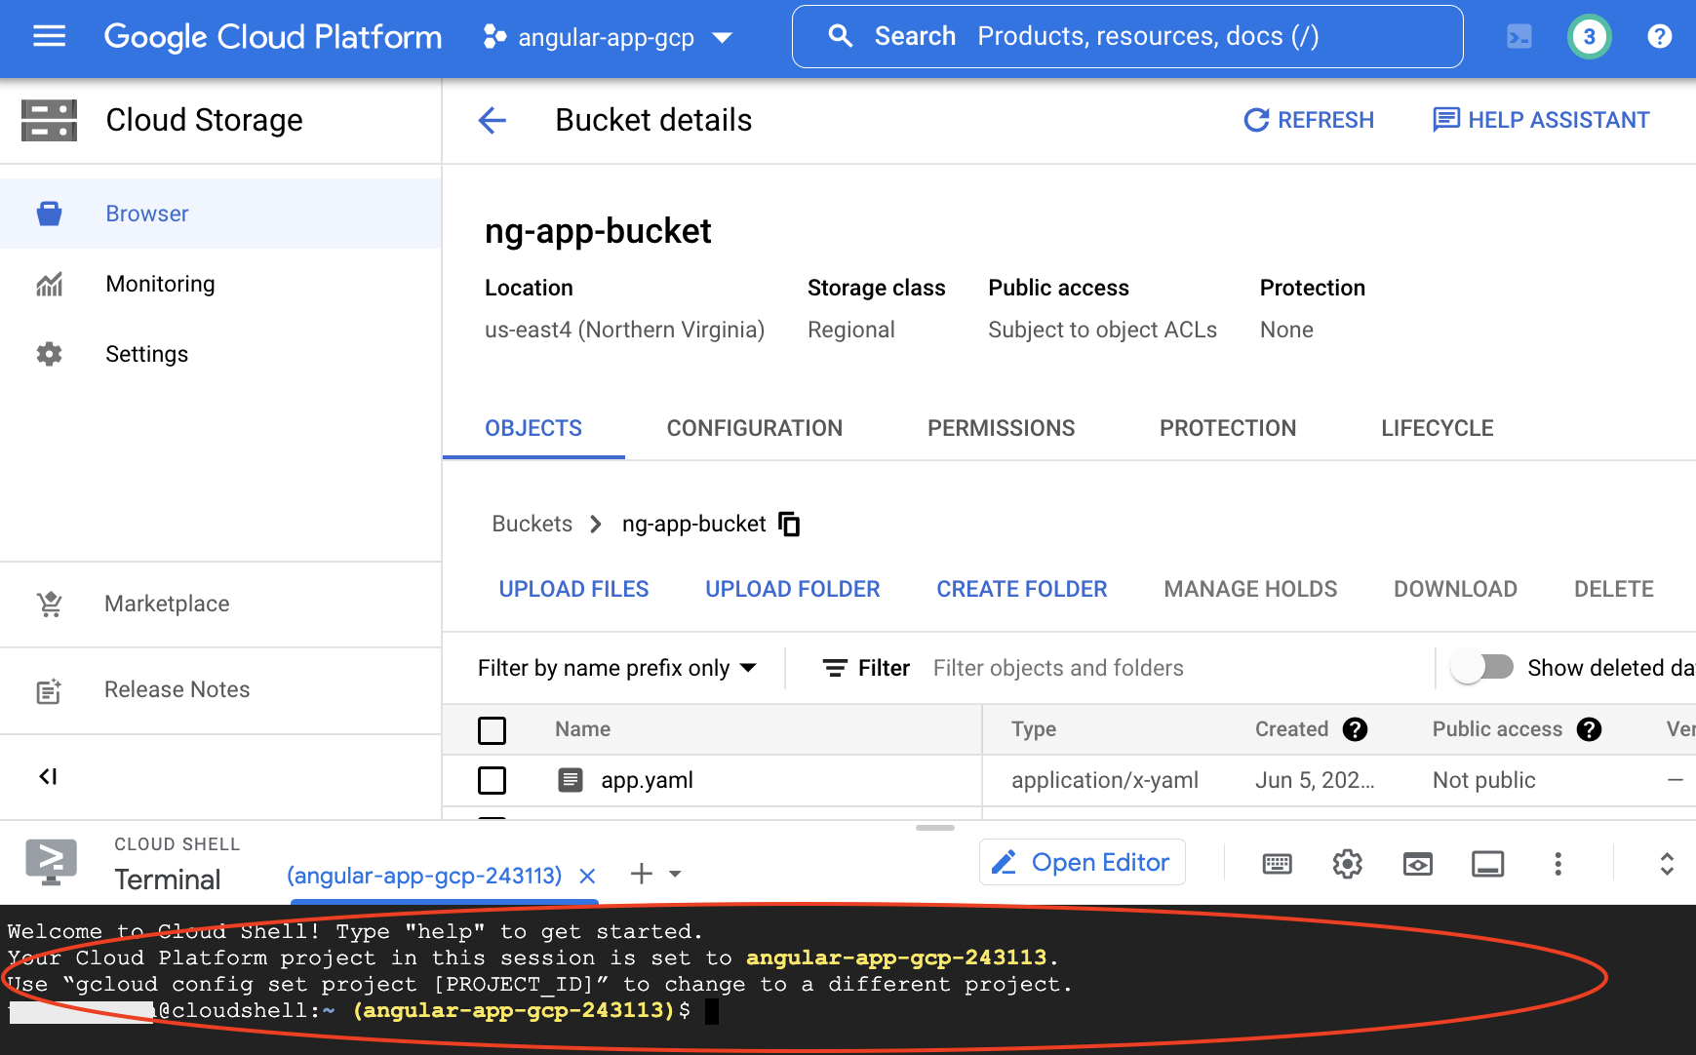Screen dimensions: 1696x1055
Task: Click Upload Files
Action: coord(573,589)
